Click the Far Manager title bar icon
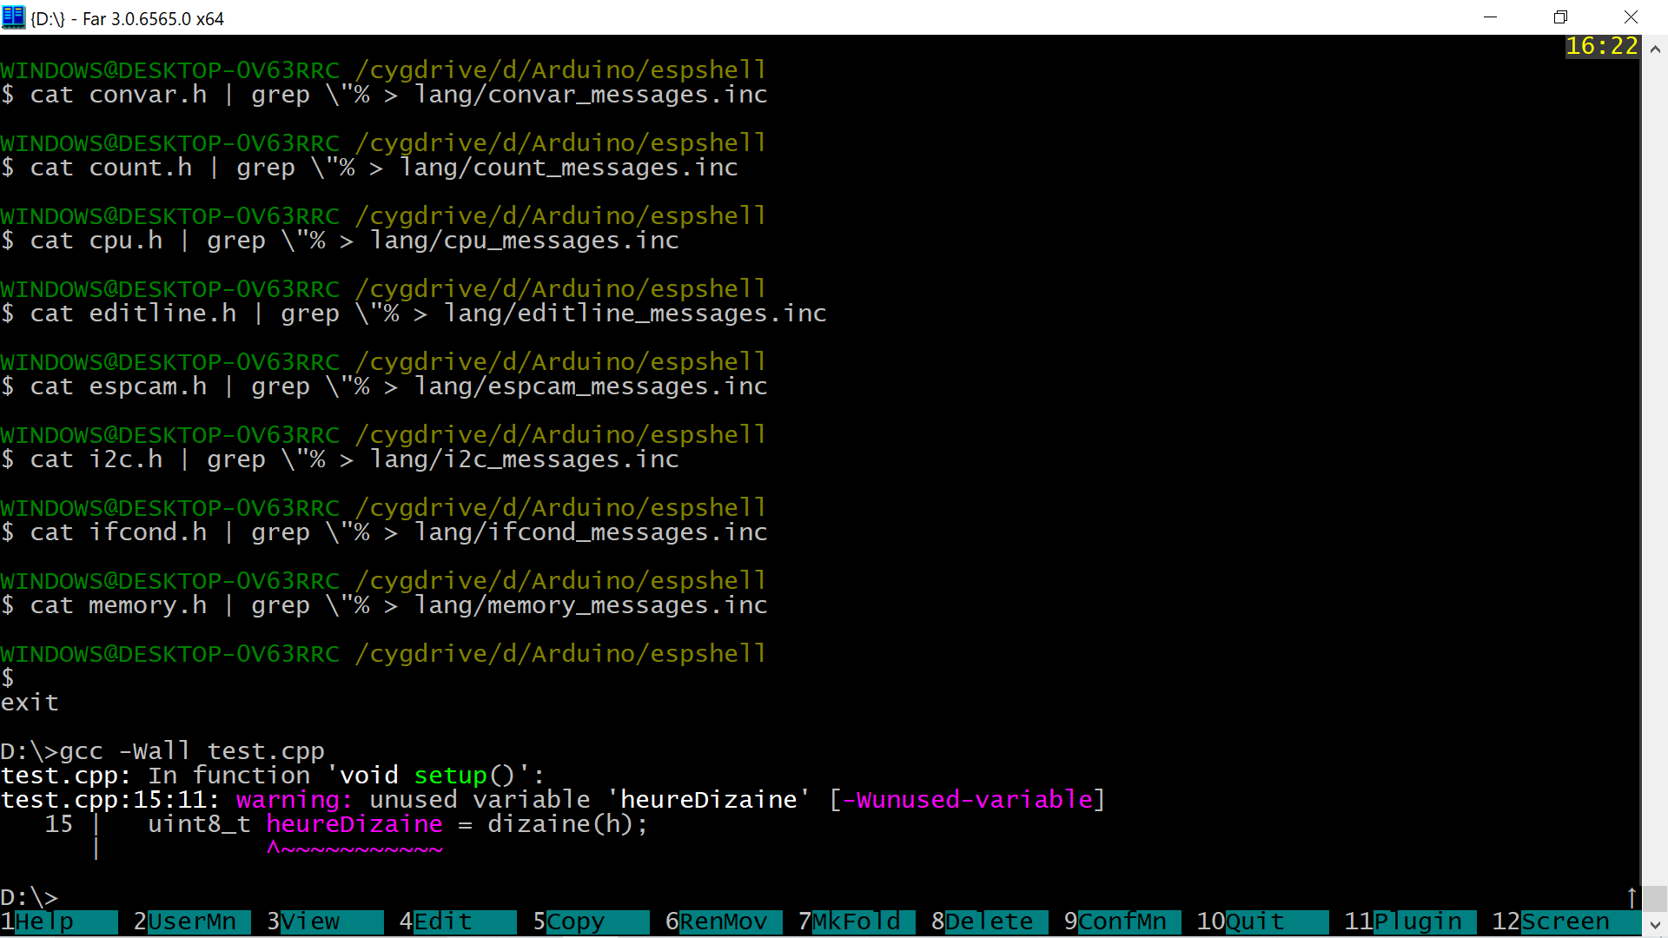 [14, 17]
